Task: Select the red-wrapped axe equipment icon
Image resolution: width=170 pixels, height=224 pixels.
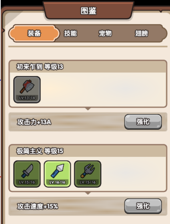Action: click(27, 89)
